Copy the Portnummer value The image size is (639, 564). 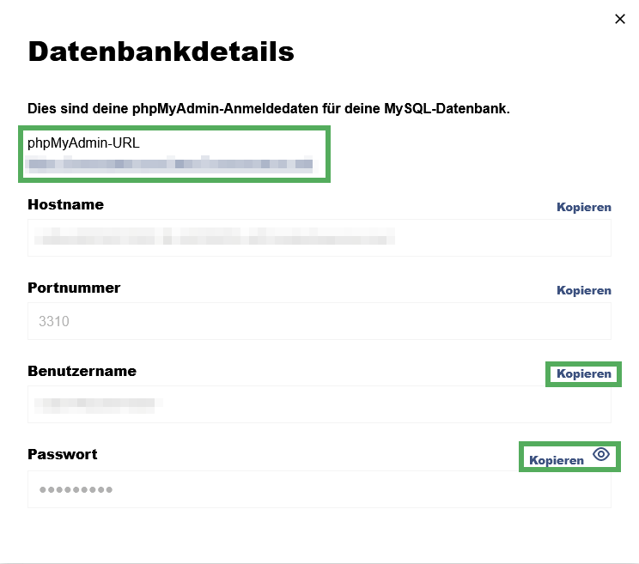tap(583, 290)
